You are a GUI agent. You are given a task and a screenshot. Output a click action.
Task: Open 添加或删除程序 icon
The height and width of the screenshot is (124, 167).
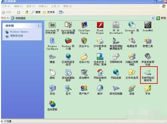point(68,72)
